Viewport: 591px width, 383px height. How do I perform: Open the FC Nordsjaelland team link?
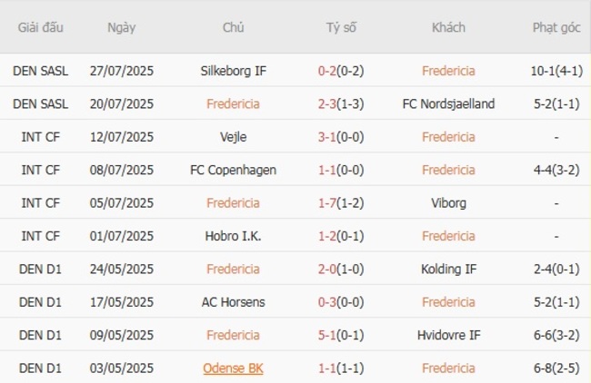pyautogui.click(x=448, y=103)
